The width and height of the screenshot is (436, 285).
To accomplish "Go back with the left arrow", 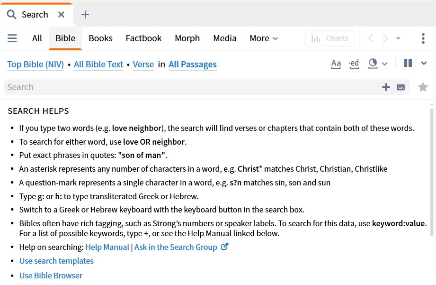I will pyautogui.click(x=371, y=38).
